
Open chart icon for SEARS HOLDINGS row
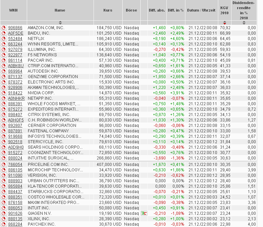(x=3, y=147)
